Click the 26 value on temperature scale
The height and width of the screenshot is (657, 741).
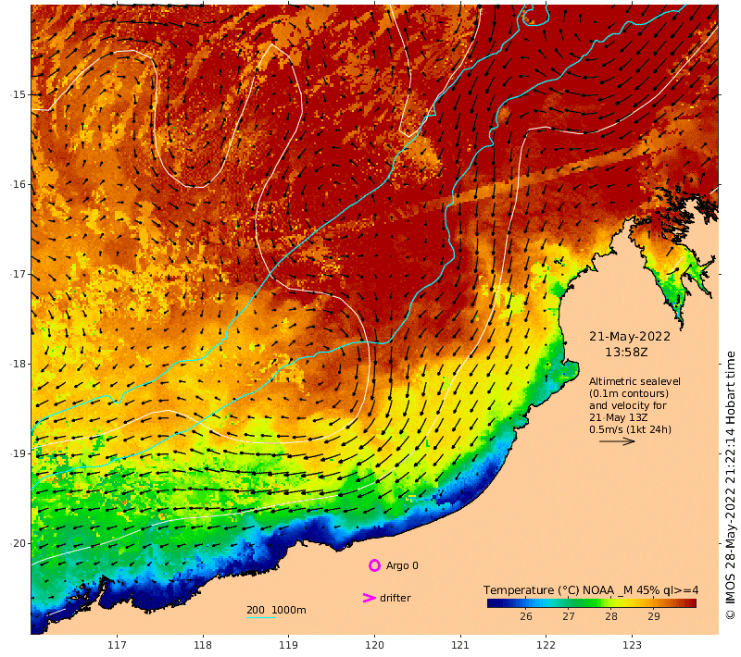point(526,616)
